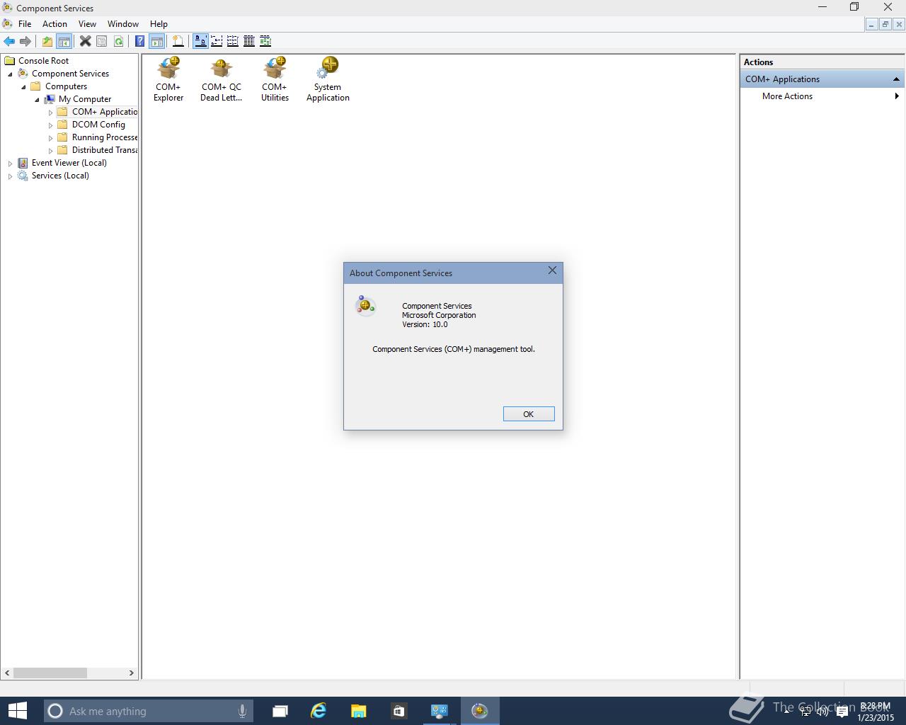Screen dimensions: 906x725
Task: Collapse the Component Services tree node
Action: 10,74
